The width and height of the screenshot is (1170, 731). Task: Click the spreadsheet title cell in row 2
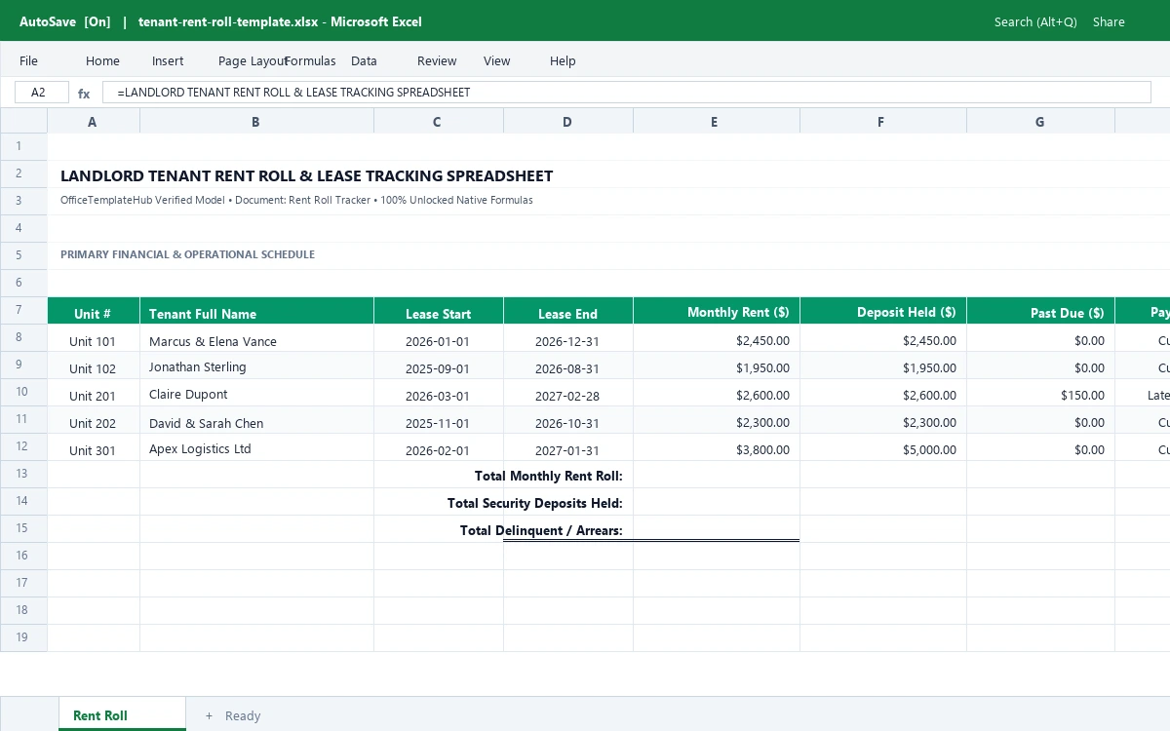point(306,175)
